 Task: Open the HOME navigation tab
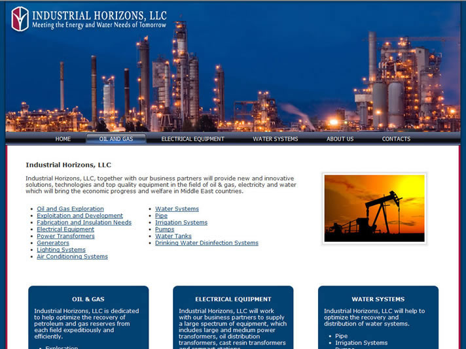(x=63, y=139)
